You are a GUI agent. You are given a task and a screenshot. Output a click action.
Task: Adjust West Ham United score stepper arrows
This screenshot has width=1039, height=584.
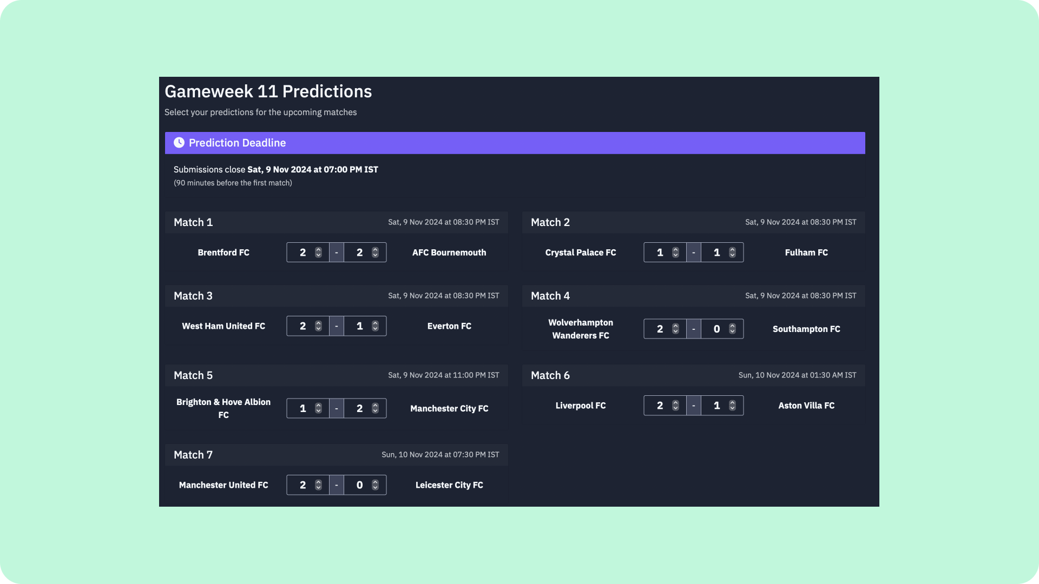pos(318,326)
